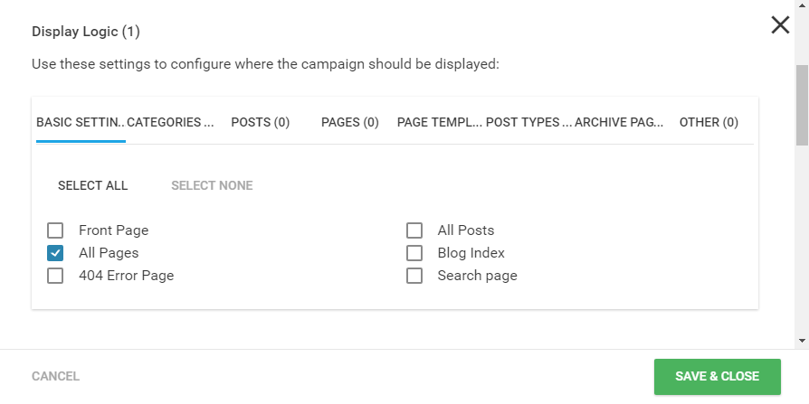Switch to the Posts (0) tab

point(261,122)
